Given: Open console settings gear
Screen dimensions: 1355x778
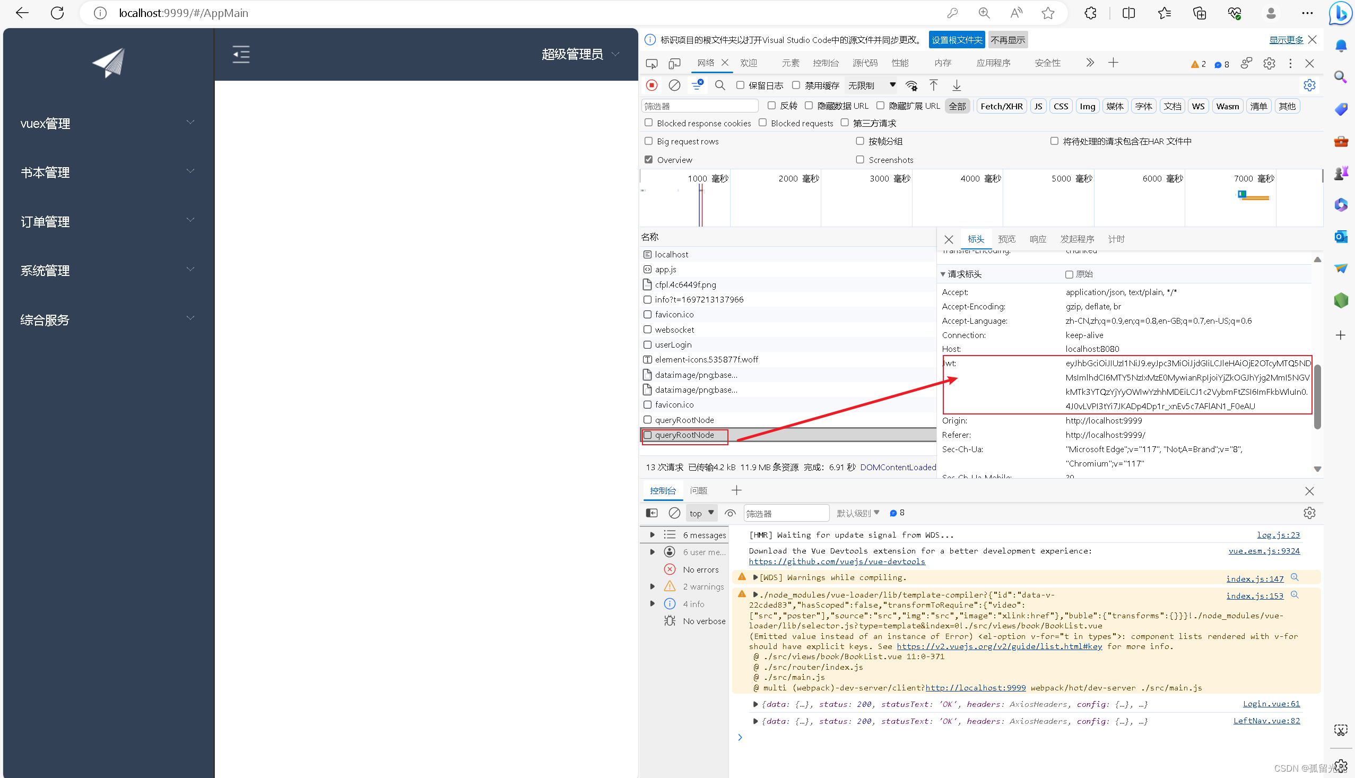Looking at the screenshot, I should pos(1309,513).
